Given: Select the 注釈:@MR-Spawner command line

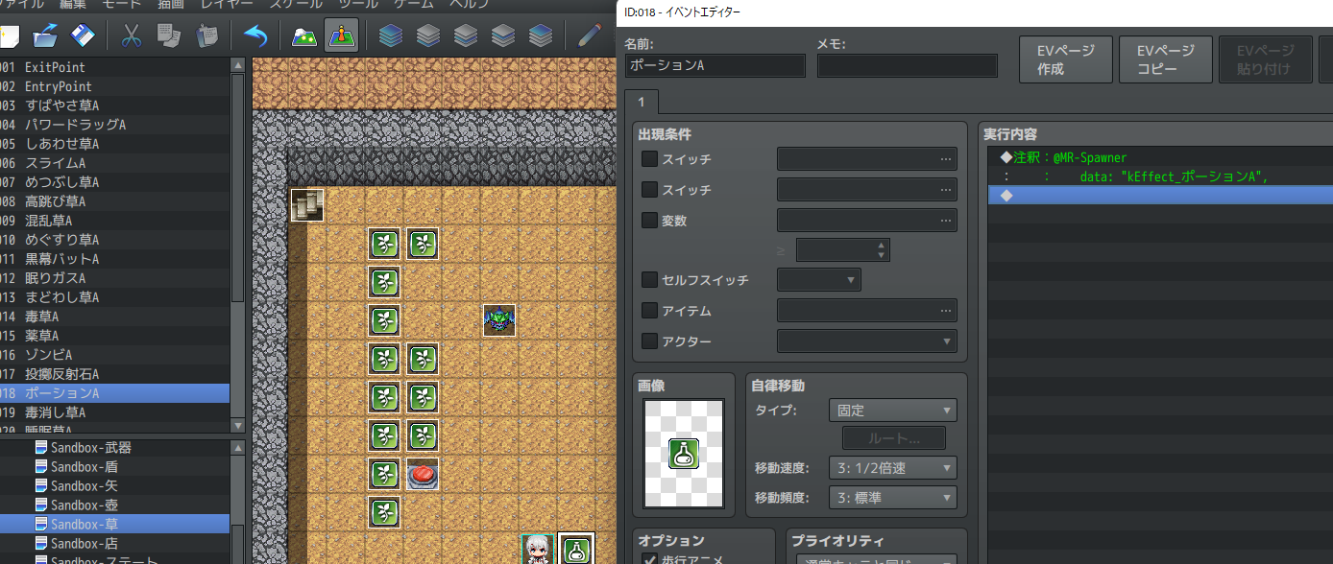Looking at the screenshot, I should [x=1160, y=157].
